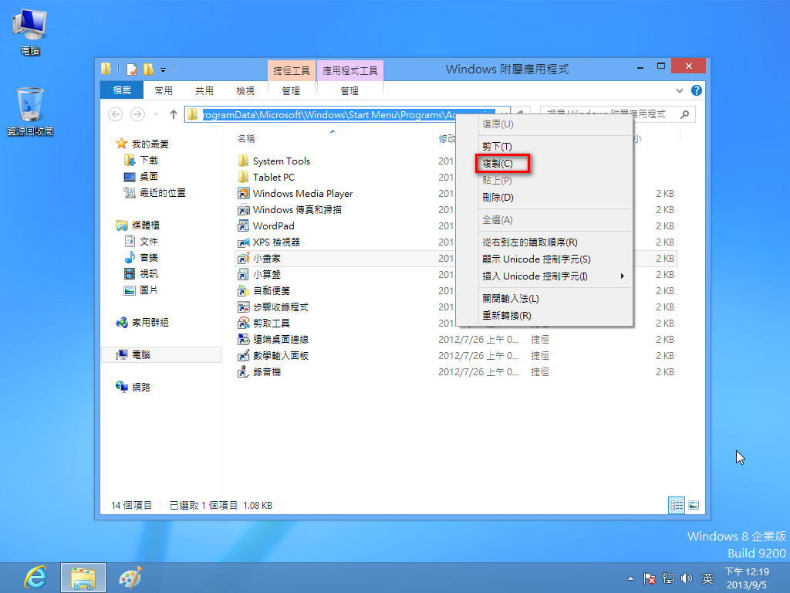The height and width of the screenshot is (593, 790).
Task: Open the 檔案 File tab
Action: 122,90
